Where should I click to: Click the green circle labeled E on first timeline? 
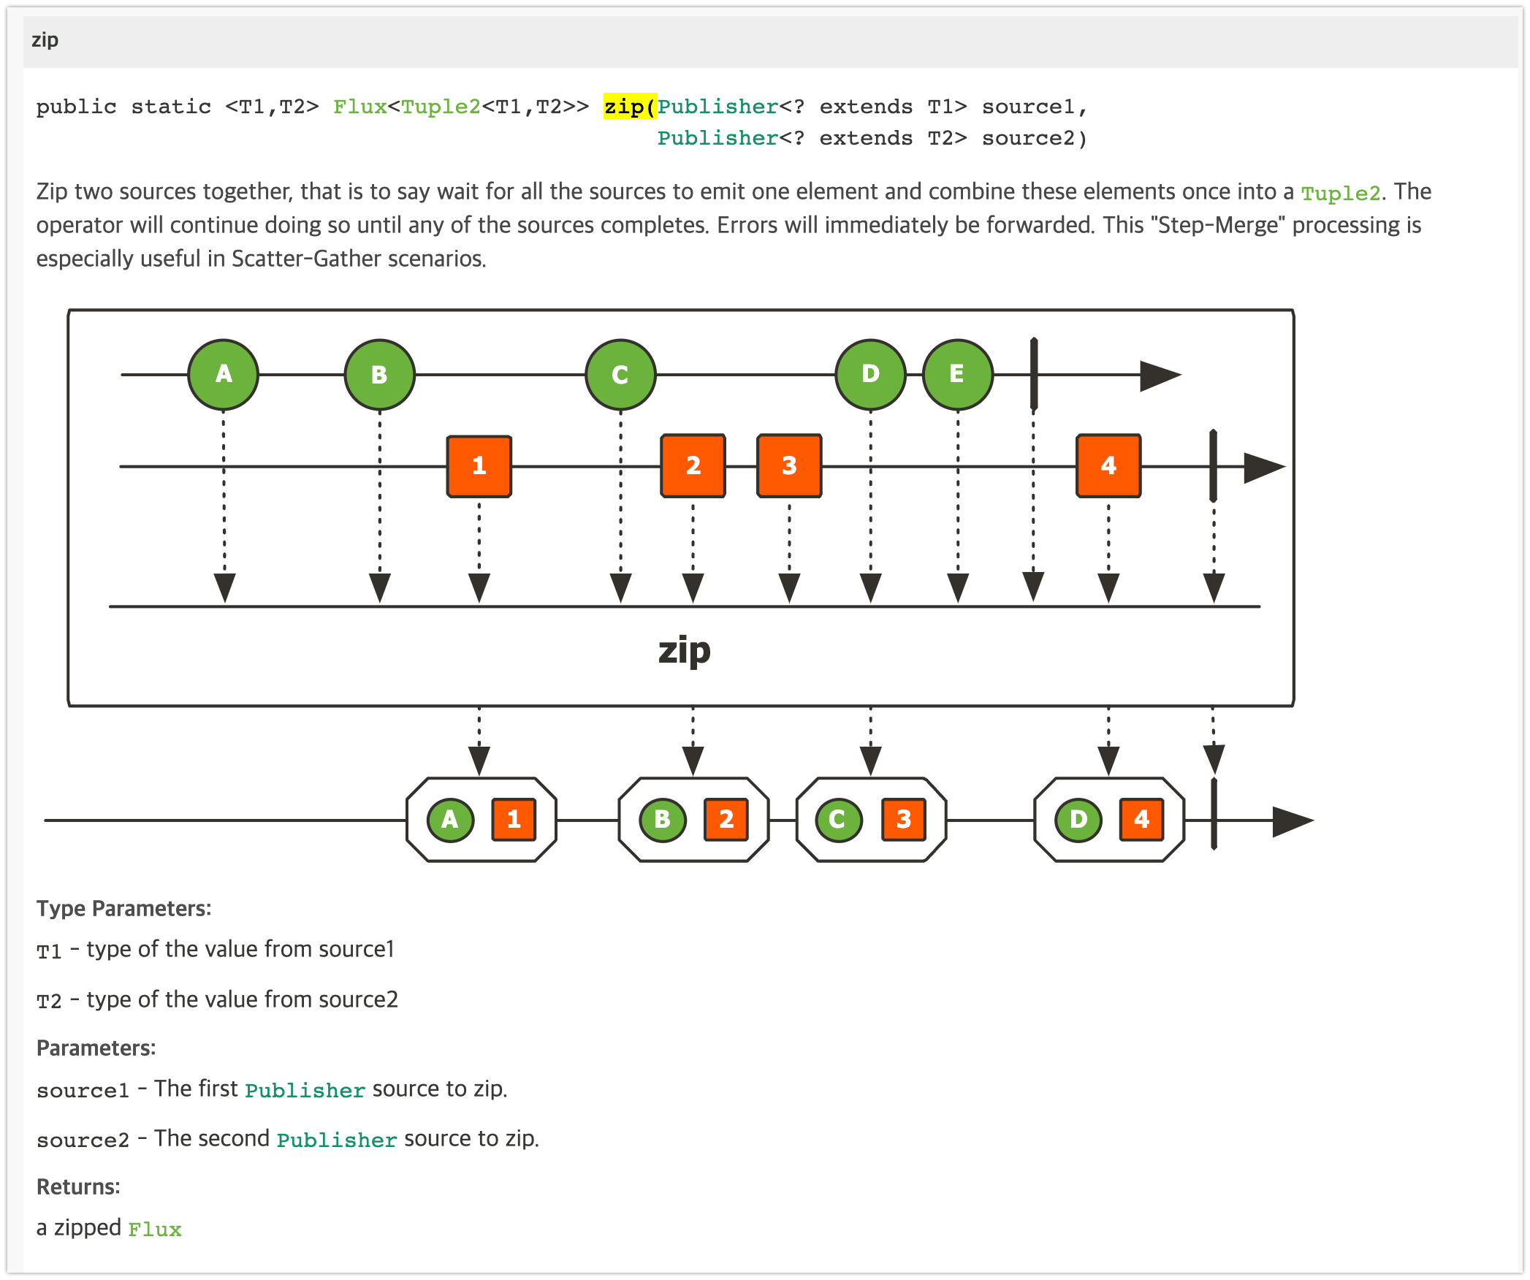pyautogui.click(x=957, y=374)
